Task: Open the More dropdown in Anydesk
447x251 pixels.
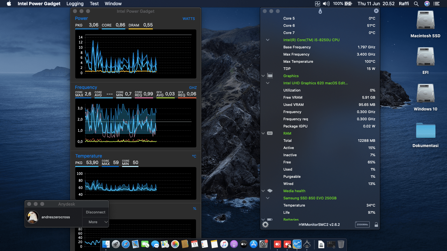Action: (96, 222)
